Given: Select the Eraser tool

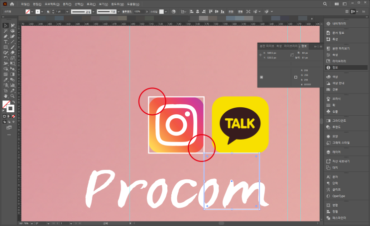Looking at the screenshot, I should click(12, 53).
